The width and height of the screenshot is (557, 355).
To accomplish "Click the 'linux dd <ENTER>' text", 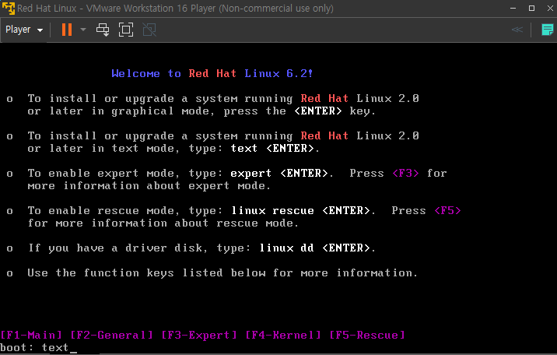I will coord(315,248).
